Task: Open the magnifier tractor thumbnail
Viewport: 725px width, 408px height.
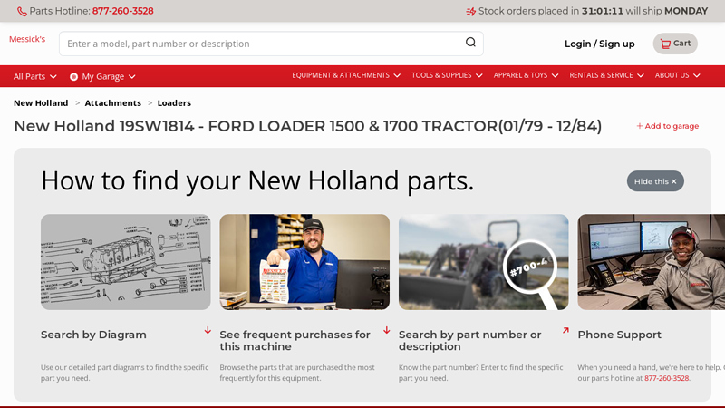Action: coord(484,262)
